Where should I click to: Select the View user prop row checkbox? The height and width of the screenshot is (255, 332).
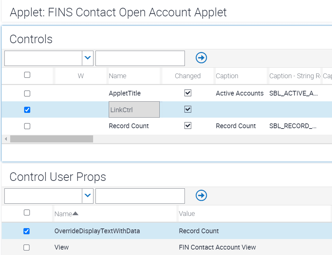(x=27, y=248)
